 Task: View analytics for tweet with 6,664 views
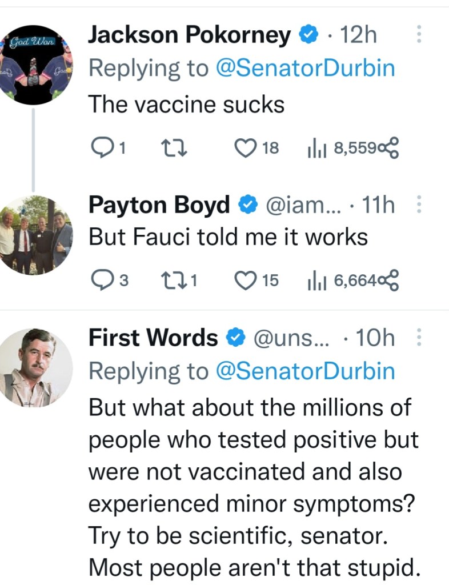315,280
